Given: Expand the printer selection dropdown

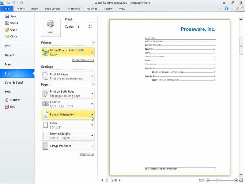Looking at the screenshot, I should [68, 52].
